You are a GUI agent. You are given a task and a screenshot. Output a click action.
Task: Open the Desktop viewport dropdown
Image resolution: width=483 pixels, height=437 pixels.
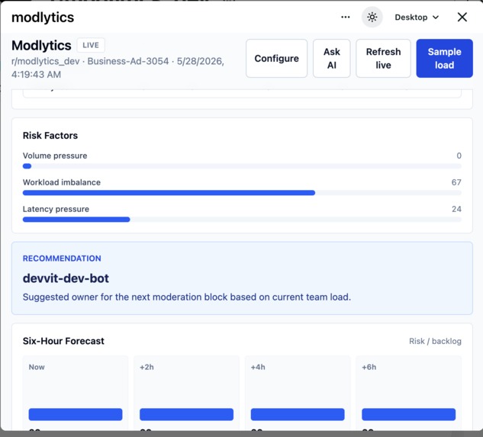pyautogui.click(x=417, y=18)
